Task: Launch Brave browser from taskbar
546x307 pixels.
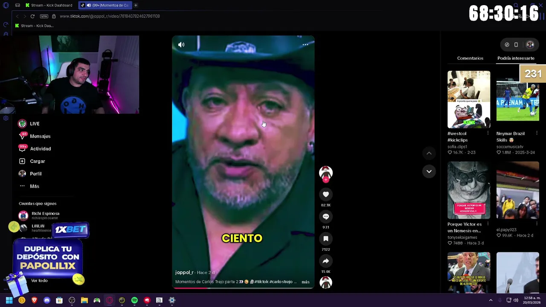Action: [34, 300]
